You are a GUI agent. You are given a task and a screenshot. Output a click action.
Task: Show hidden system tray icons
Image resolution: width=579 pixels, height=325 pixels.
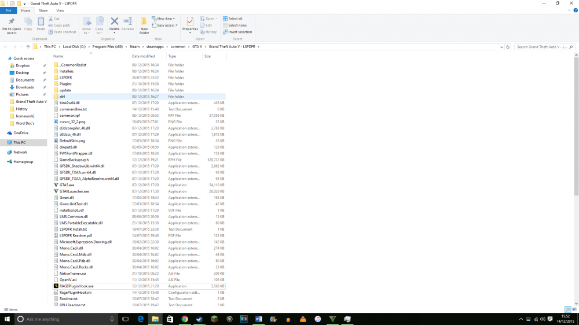[x=521, y=319]
